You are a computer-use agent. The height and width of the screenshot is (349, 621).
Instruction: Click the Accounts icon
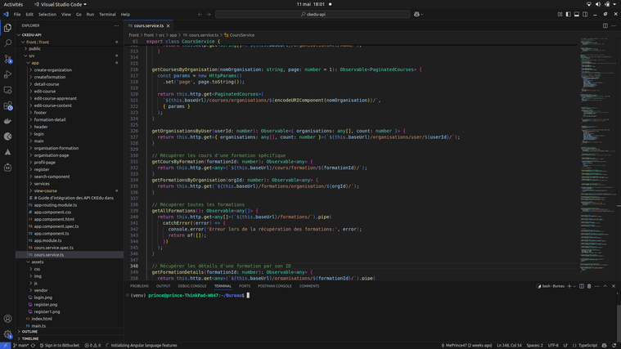click(8, 319)
